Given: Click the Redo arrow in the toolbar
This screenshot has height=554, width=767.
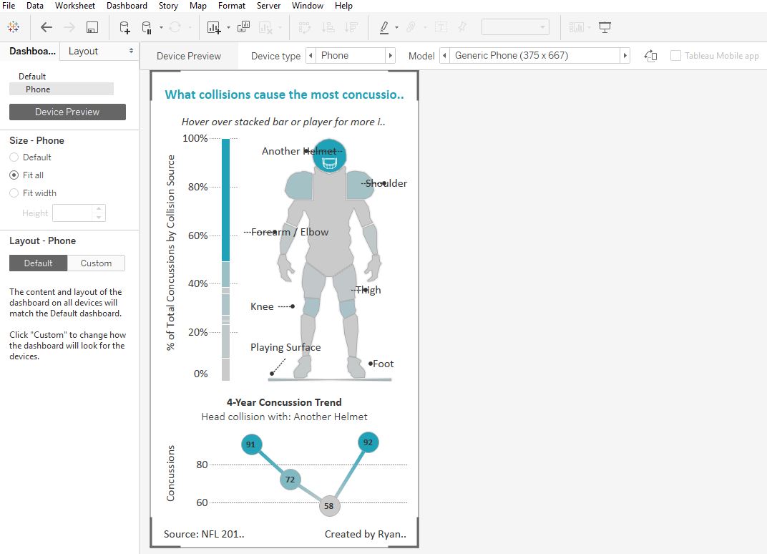Looking at the screenshot, I should (68, 26).
